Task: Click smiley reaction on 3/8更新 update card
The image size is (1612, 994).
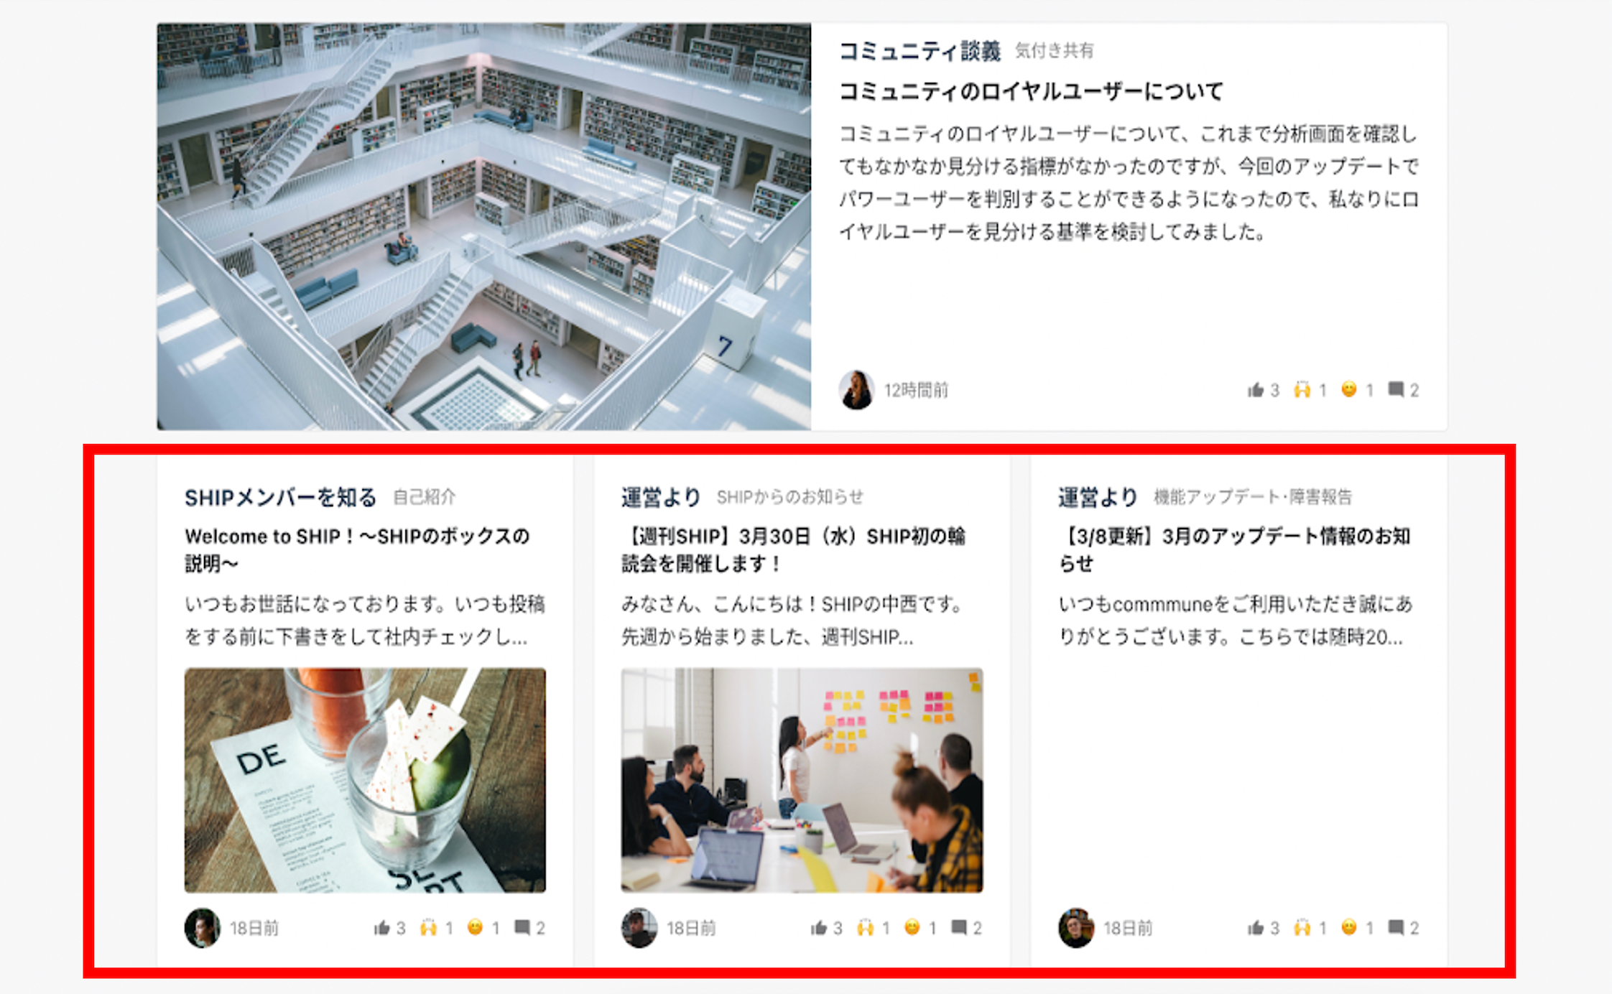Action: pos(1348,927)
